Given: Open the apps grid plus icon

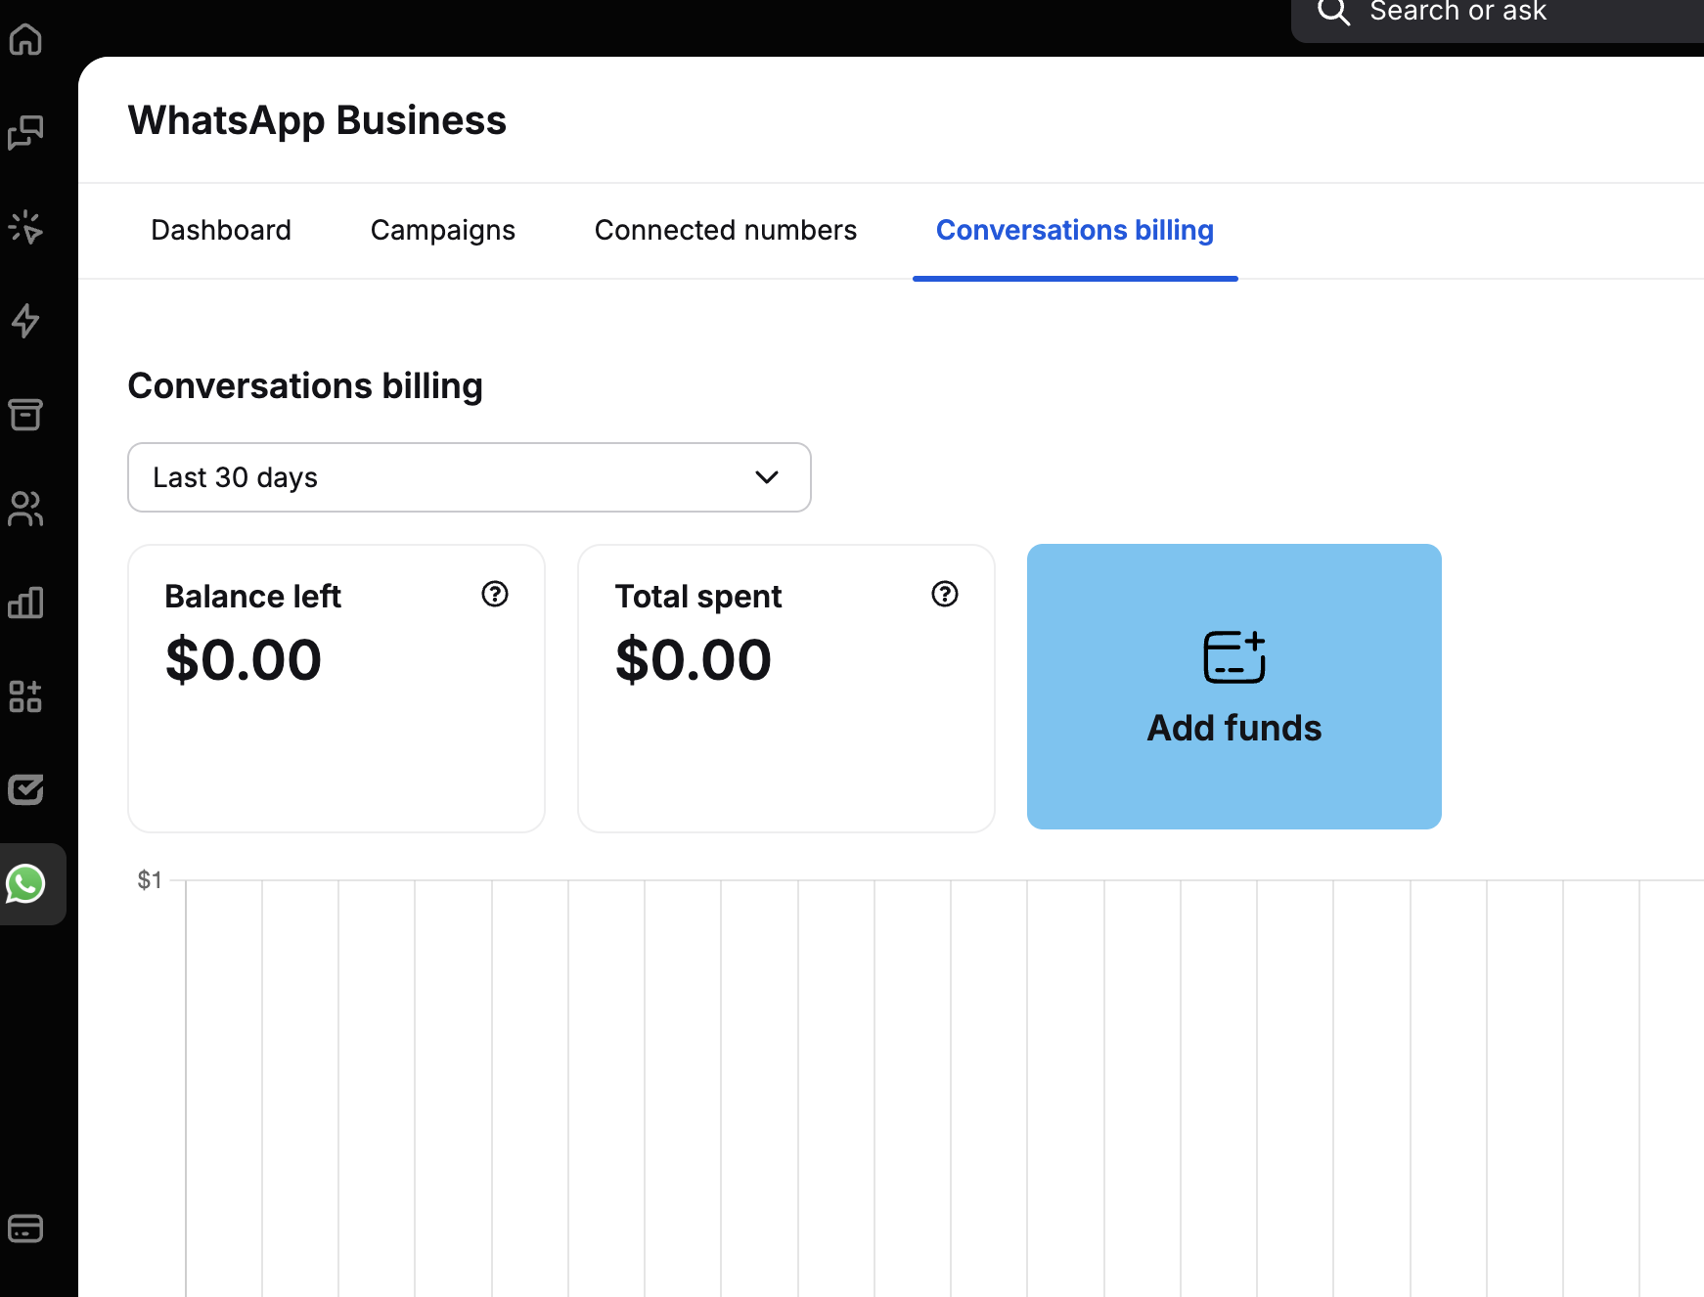Looking at the screenshot, I should click(x=25, y=696).
